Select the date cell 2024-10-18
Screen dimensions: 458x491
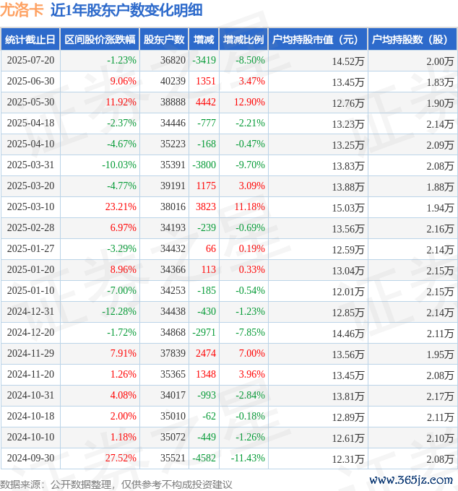pos(30,416)
